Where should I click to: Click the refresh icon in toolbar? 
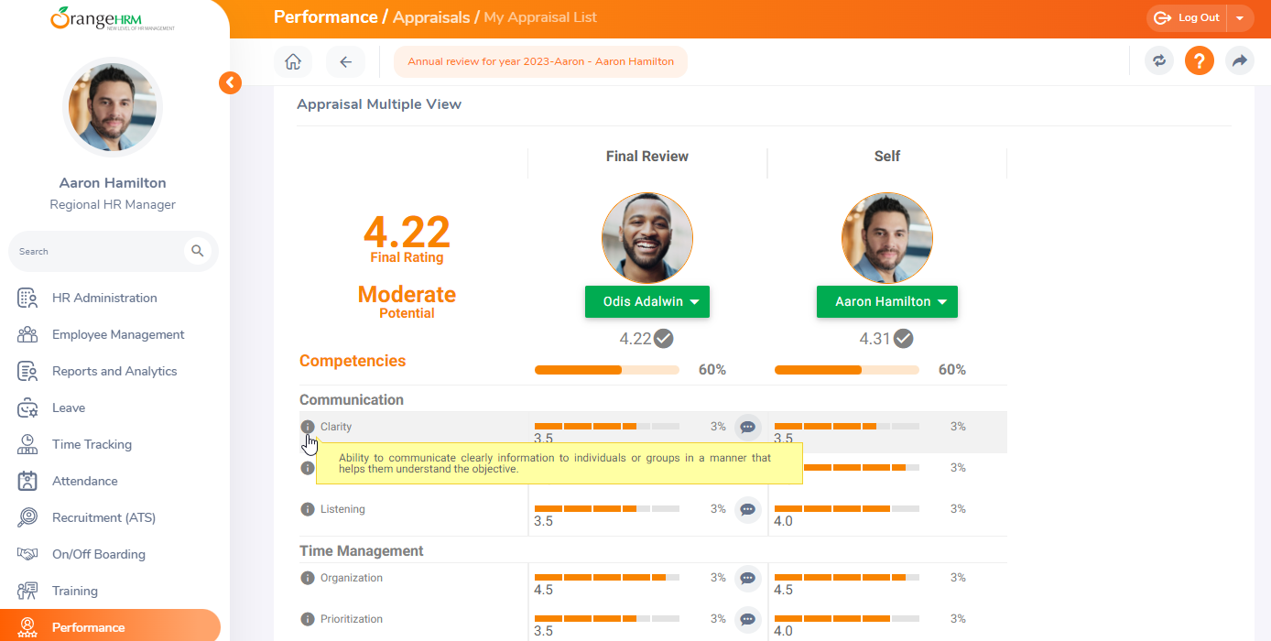click(x=1158, y=61)
